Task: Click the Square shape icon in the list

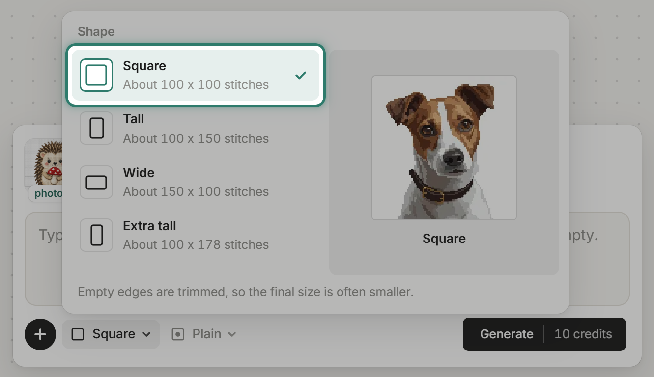Action: (96, 75)
